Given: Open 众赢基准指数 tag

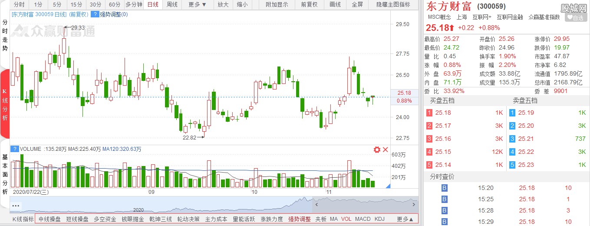Looking at the screenshot, I should coord(544,17).
